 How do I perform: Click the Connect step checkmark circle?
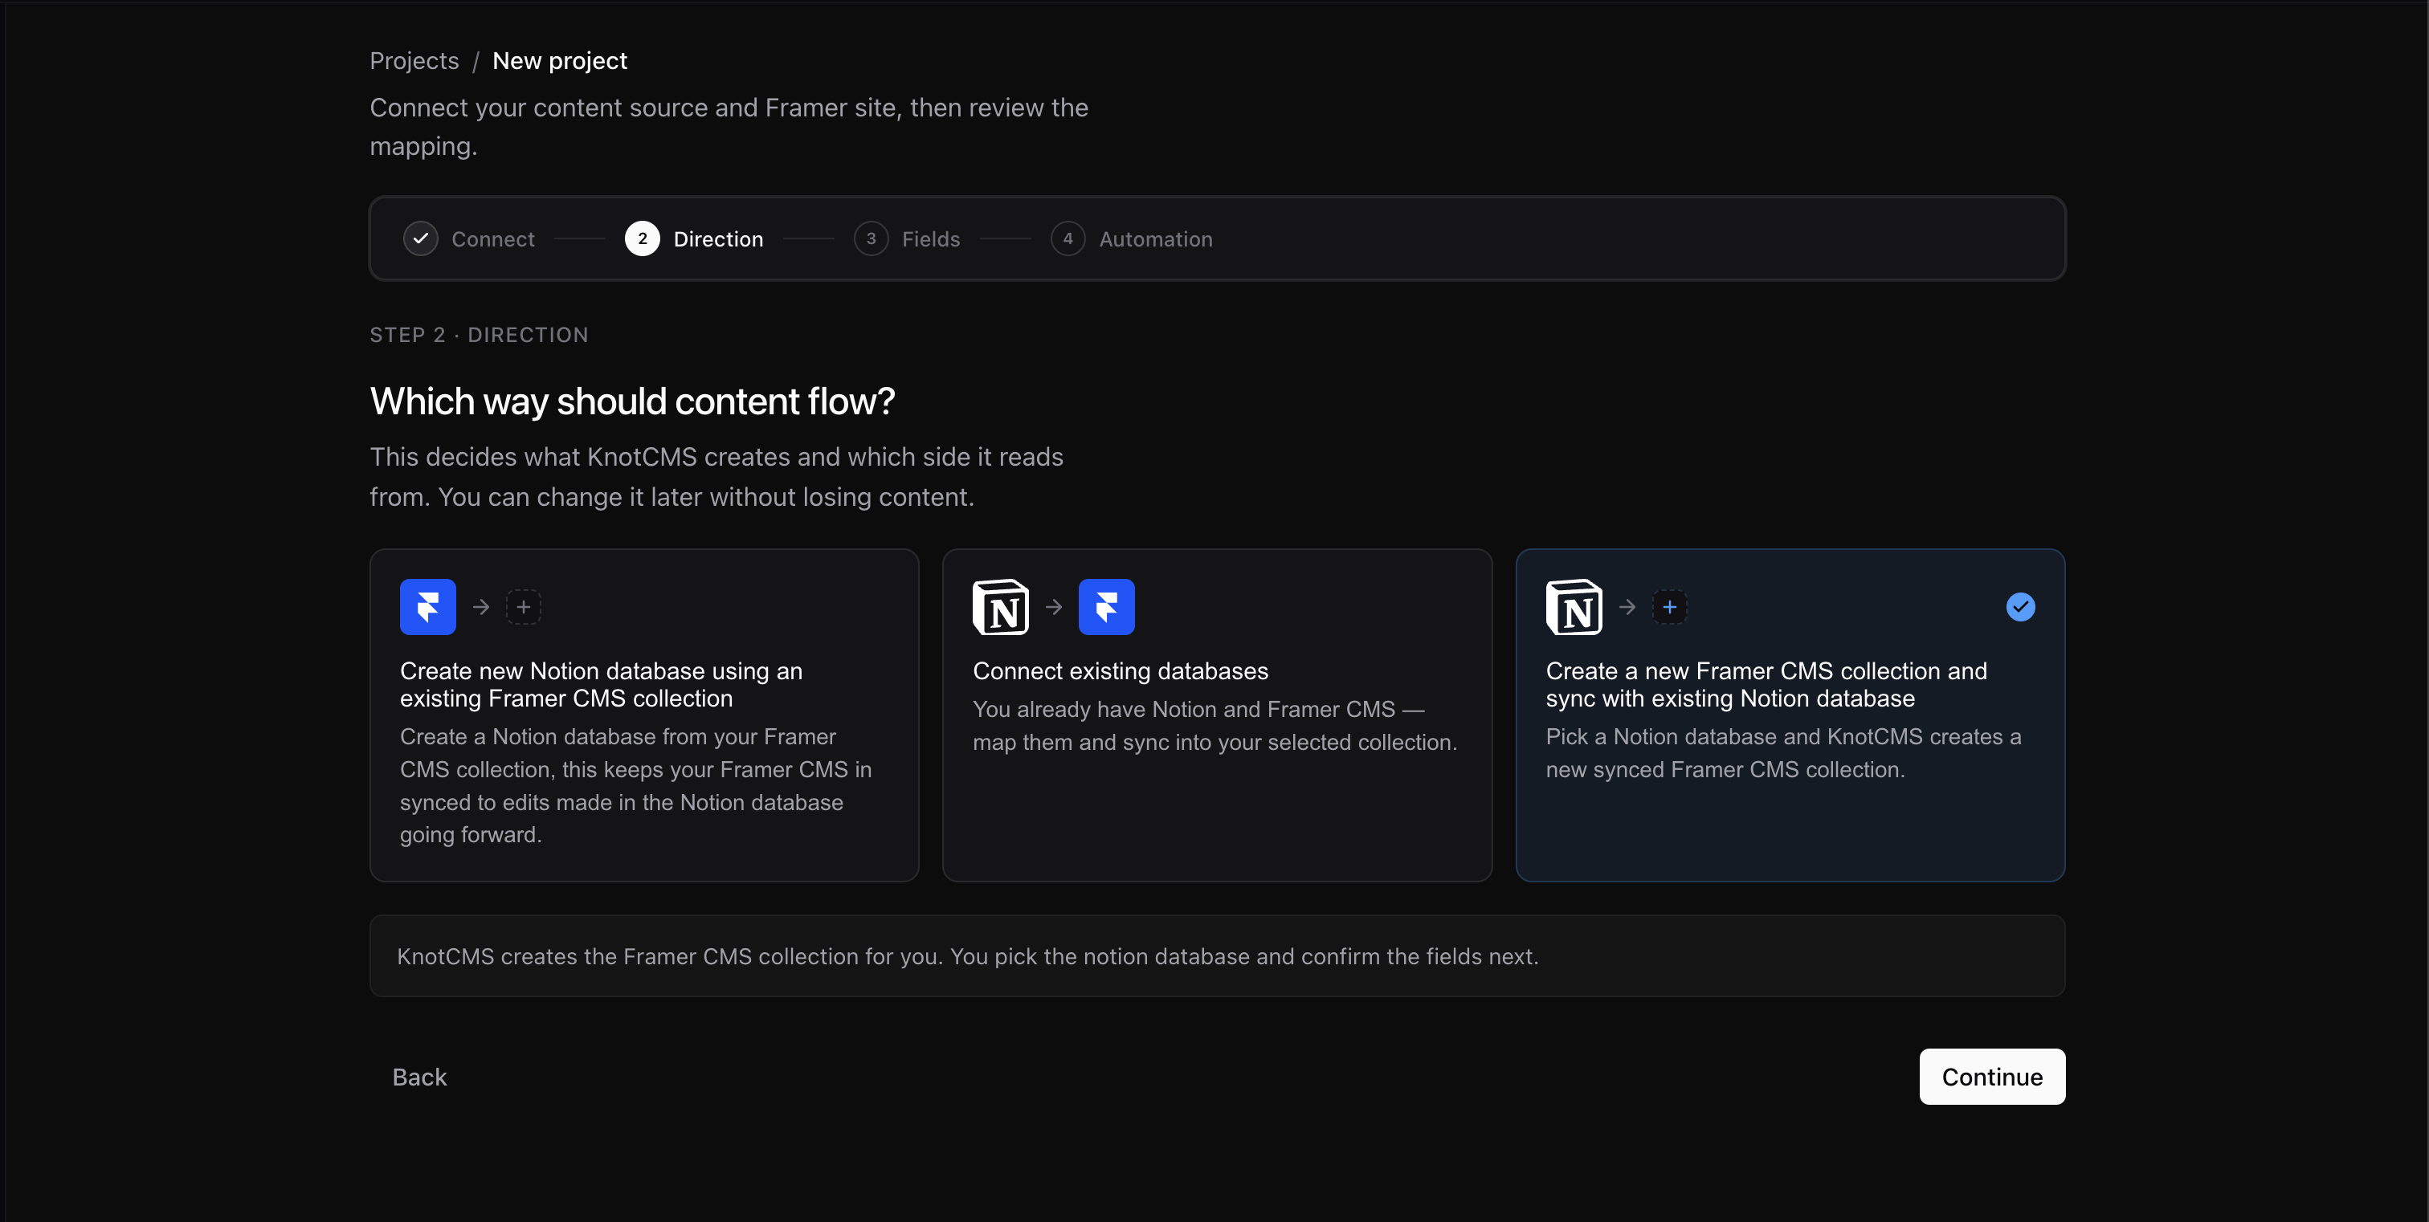point(421,238)
